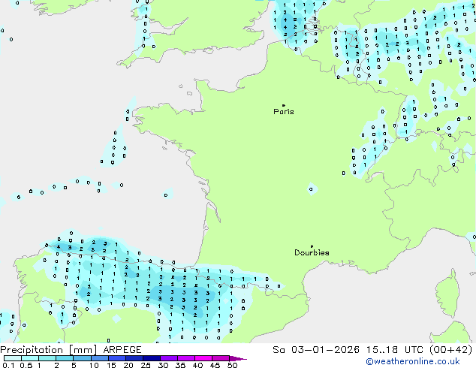Open the weatheronline.co.uk copyright link

pyautogui.click(x=413, y=361)
